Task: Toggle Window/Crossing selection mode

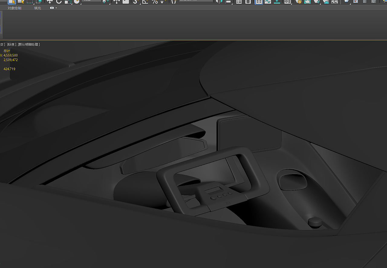Action: pyautogui.click(x=38, y=1)
